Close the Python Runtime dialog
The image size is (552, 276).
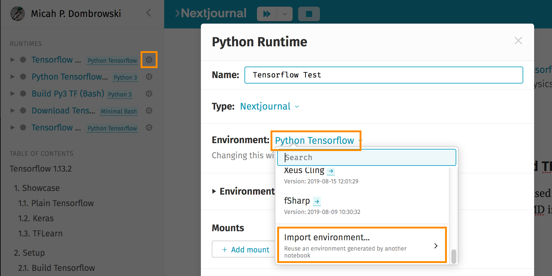518,41
